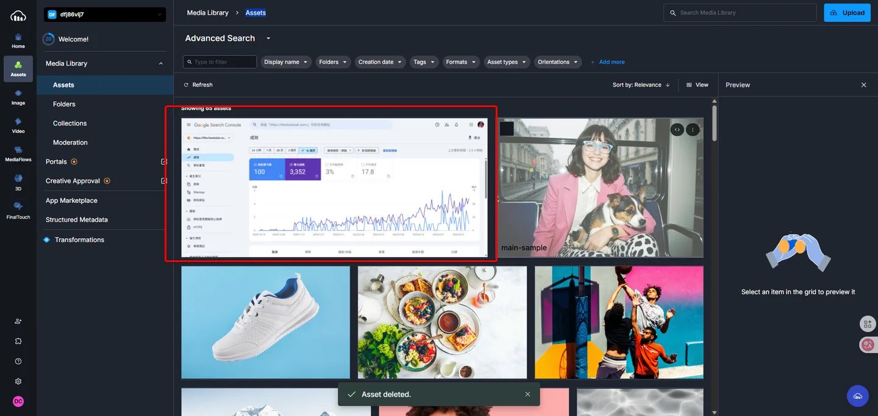Click the Type to filter input

click(x=220, y=62)
